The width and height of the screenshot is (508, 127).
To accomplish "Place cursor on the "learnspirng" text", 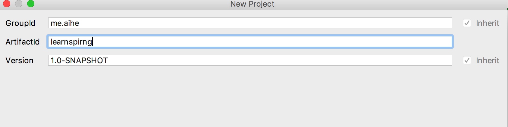I will (x=71, y=42).
